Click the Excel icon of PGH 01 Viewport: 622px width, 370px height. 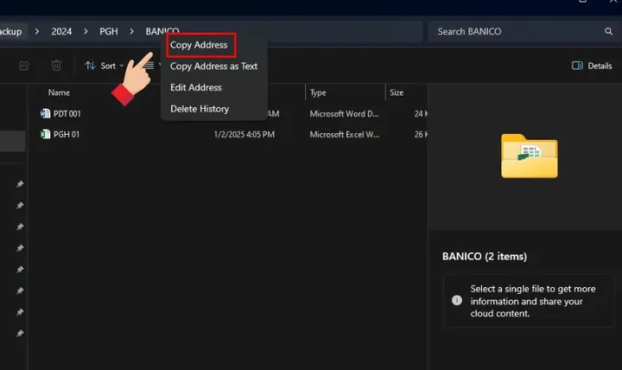(x=45, y=134)
